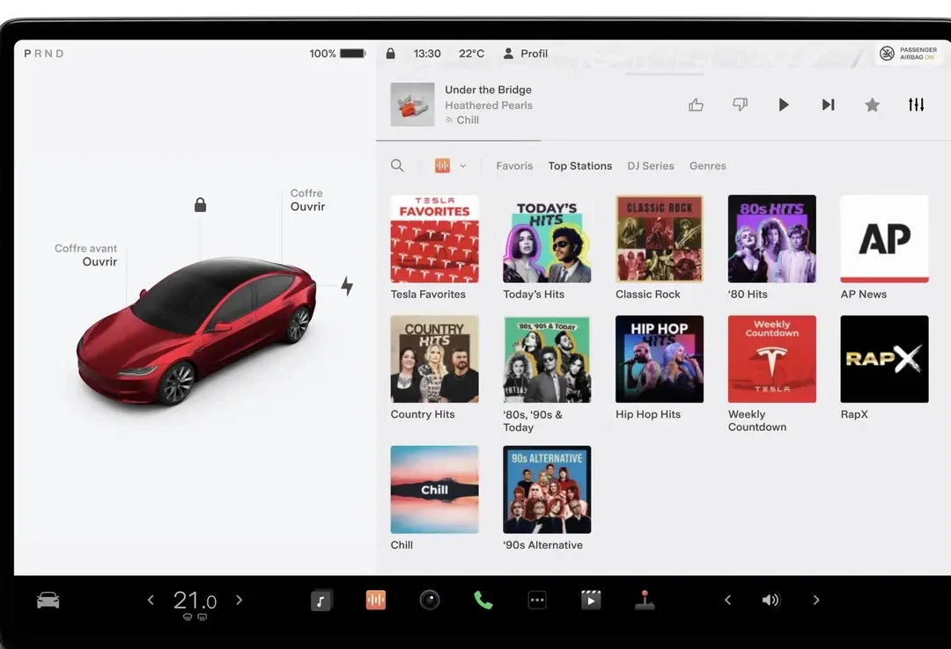Add station to favorites with star
This screenshot has height=649, width=951.
pos(872,105)
